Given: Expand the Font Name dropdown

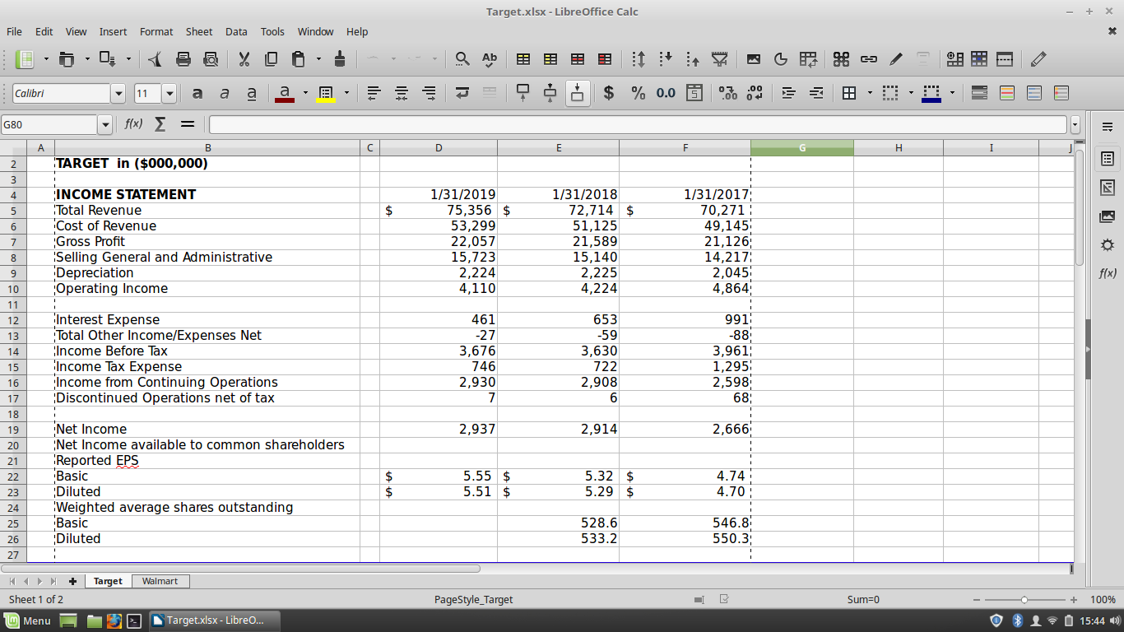Looking at the screenshot, I should [118, 93].
